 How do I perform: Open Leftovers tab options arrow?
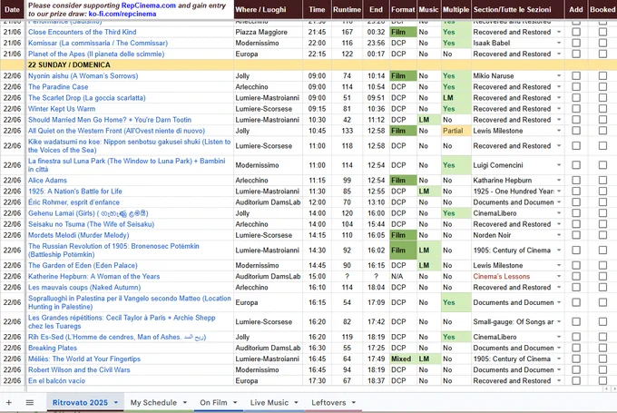tap(354, 402)
